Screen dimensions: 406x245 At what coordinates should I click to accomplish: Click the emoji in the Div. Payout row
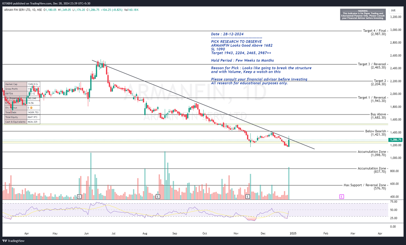(31, 107)
